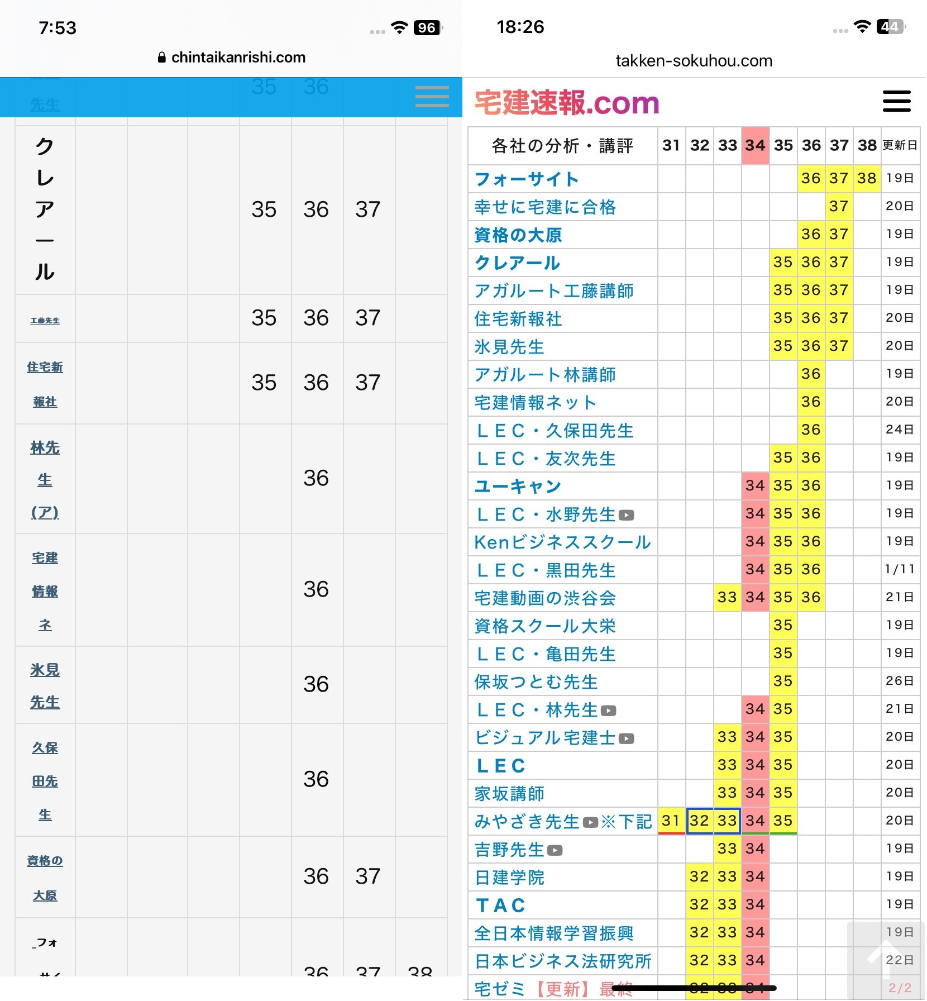Tap the 24日 date in LEC・久保田先生 row

(900, 430)
